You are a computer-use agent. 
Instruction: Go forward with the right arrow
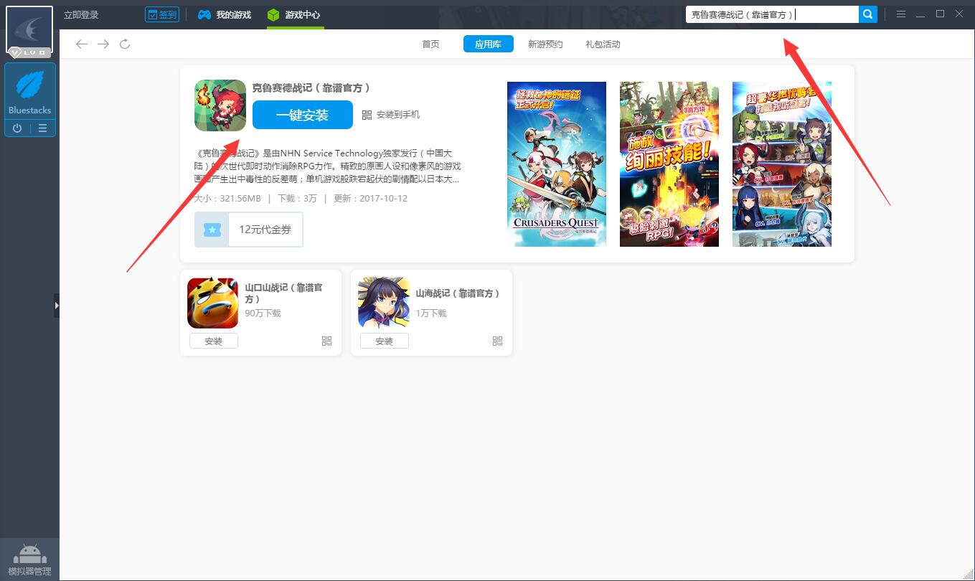coord(103,44)
